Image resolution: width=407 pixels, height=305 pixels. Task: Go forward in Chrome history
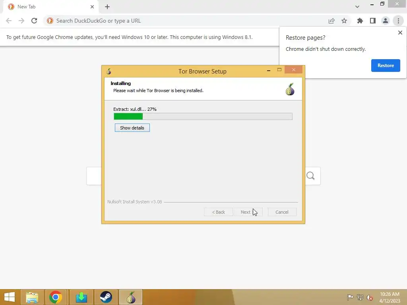click(x=21, y=21)
